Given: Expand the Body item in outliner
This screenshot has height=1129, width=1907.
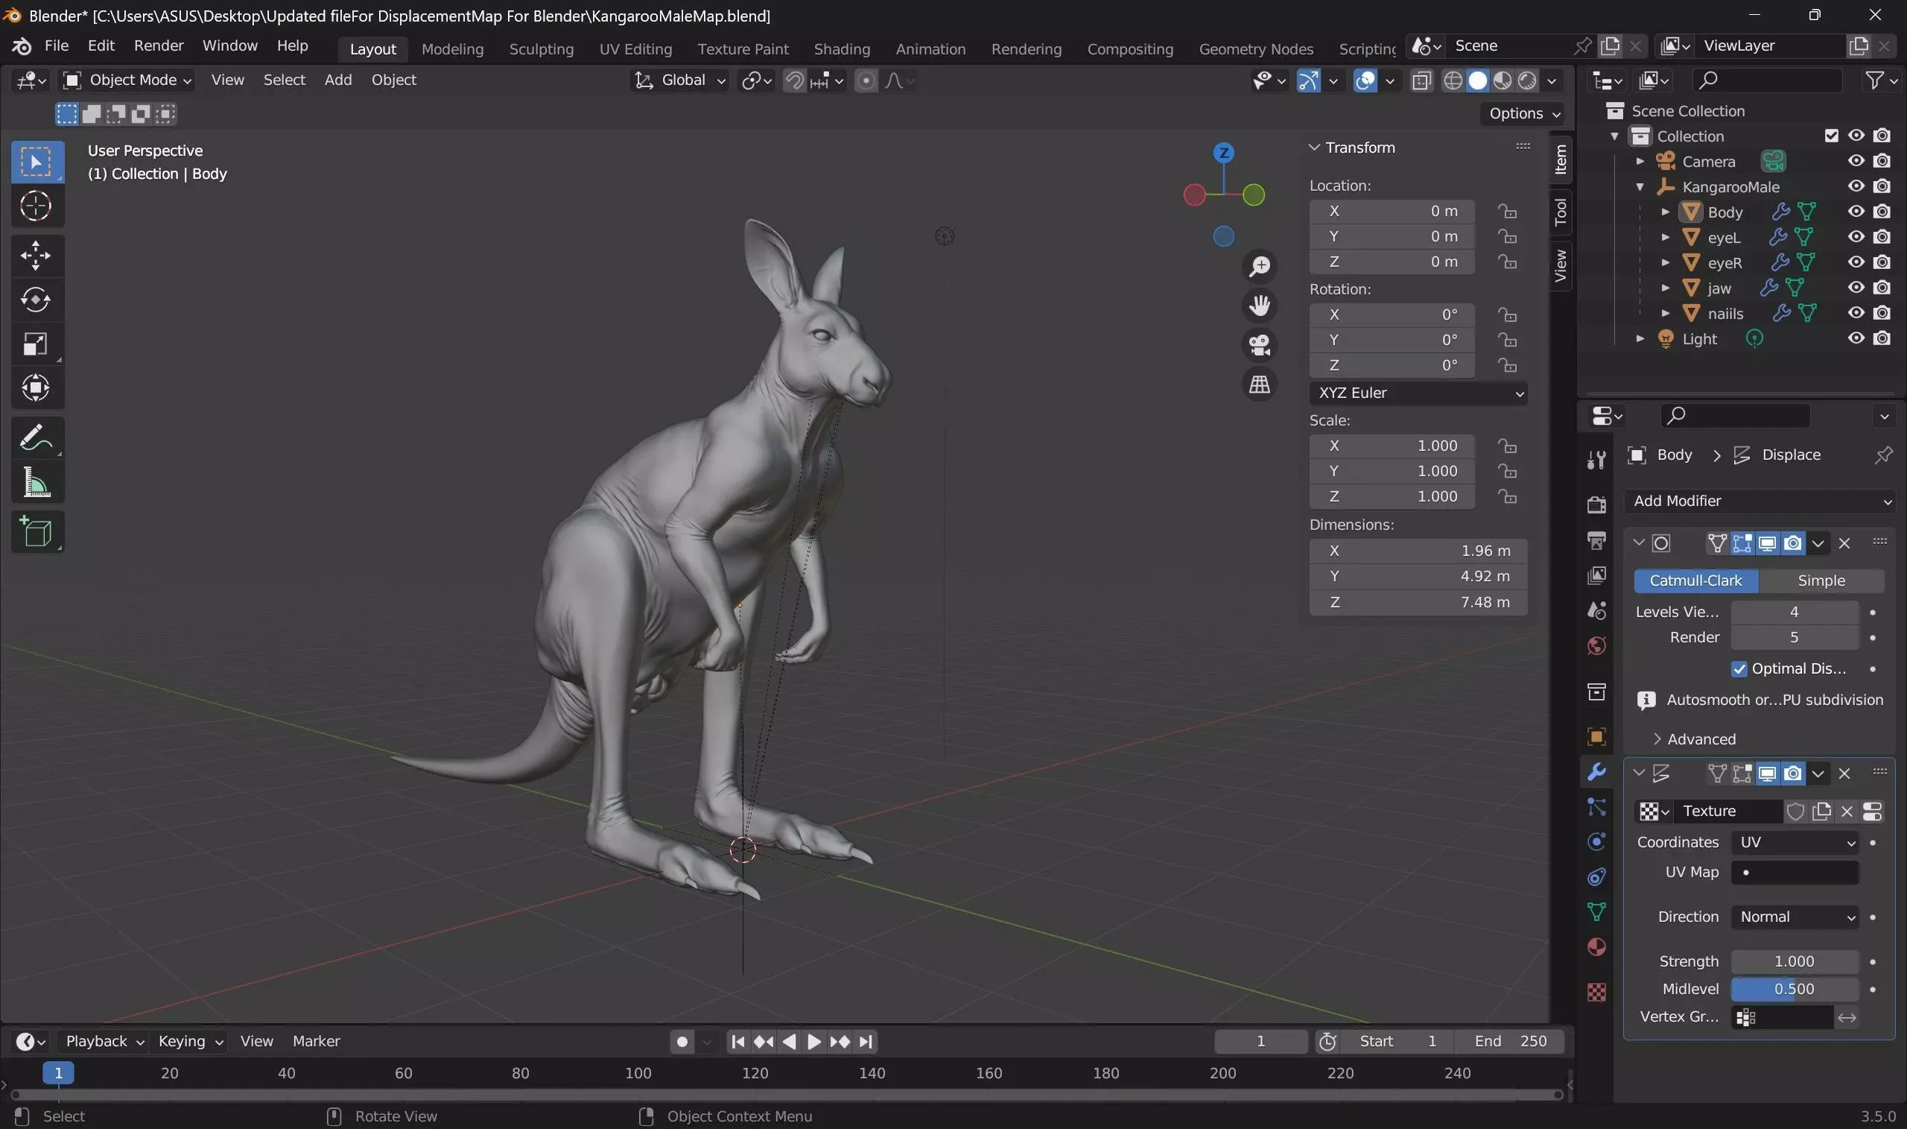Looking at the screenshot, I should coord(1665,212).
